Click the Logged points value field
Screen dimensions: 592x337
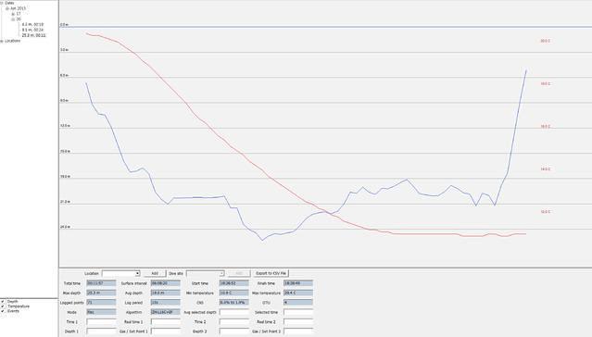tap(101, 302)
